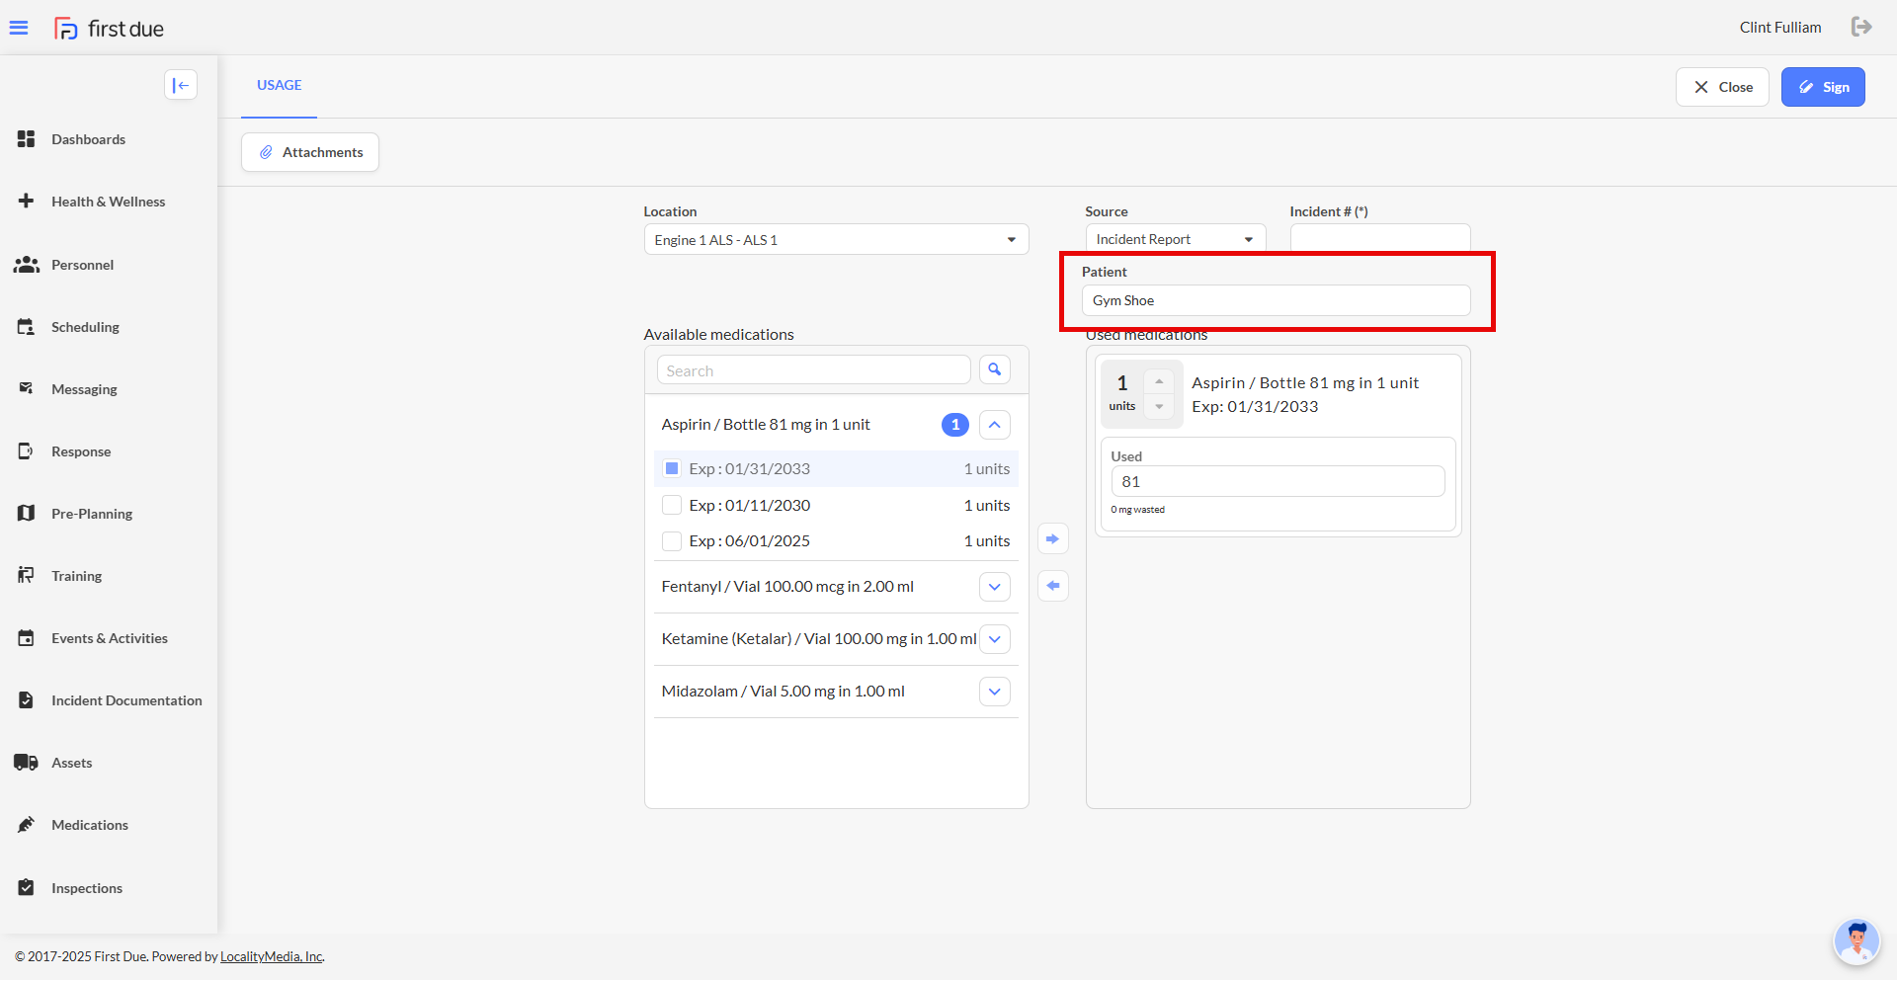Check the Exp 01/11/2030 aspirin lot
Viewport: 1897px width, 981px height.
(672, 505)
